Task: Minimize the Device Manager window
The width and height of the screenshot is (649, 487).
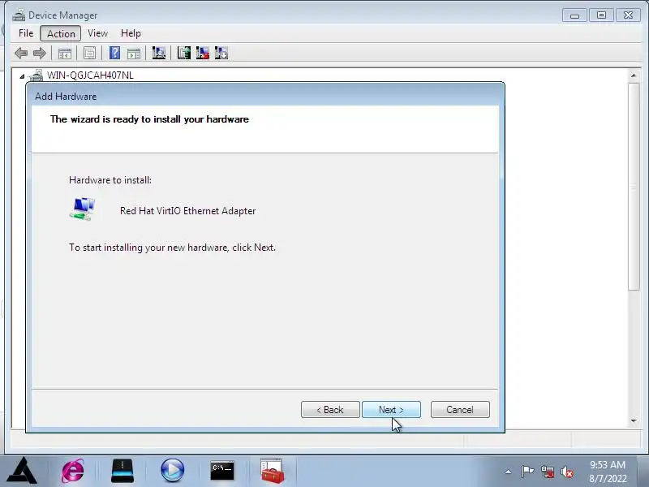Action: (x=574, y=15)
